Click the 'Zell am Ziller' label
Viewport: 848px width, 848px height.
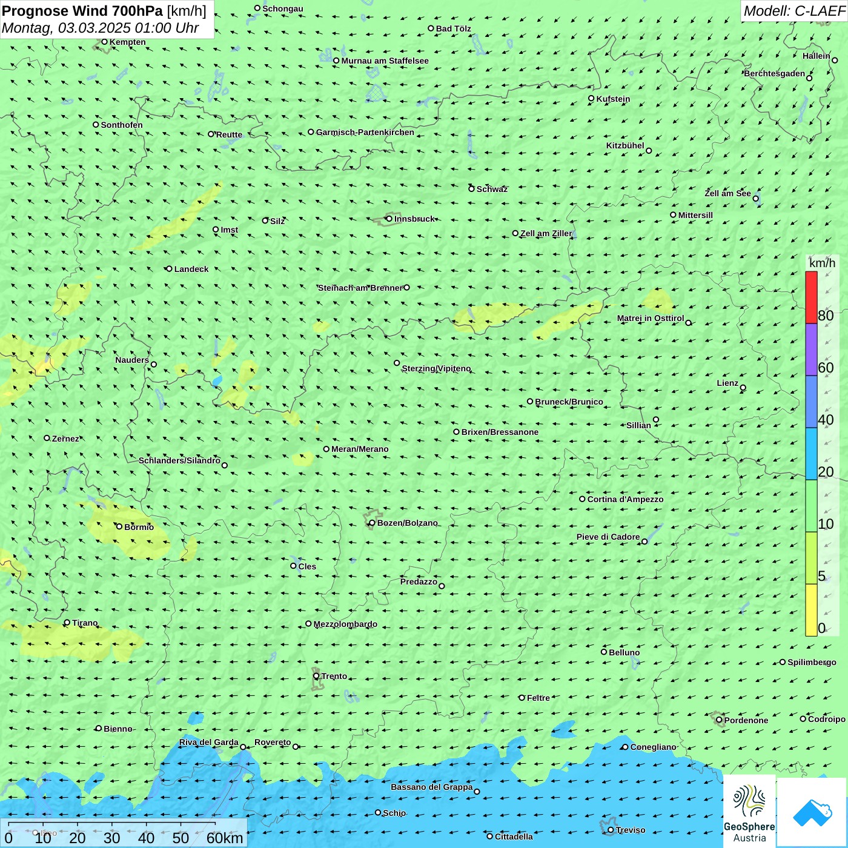pos(546,233)
